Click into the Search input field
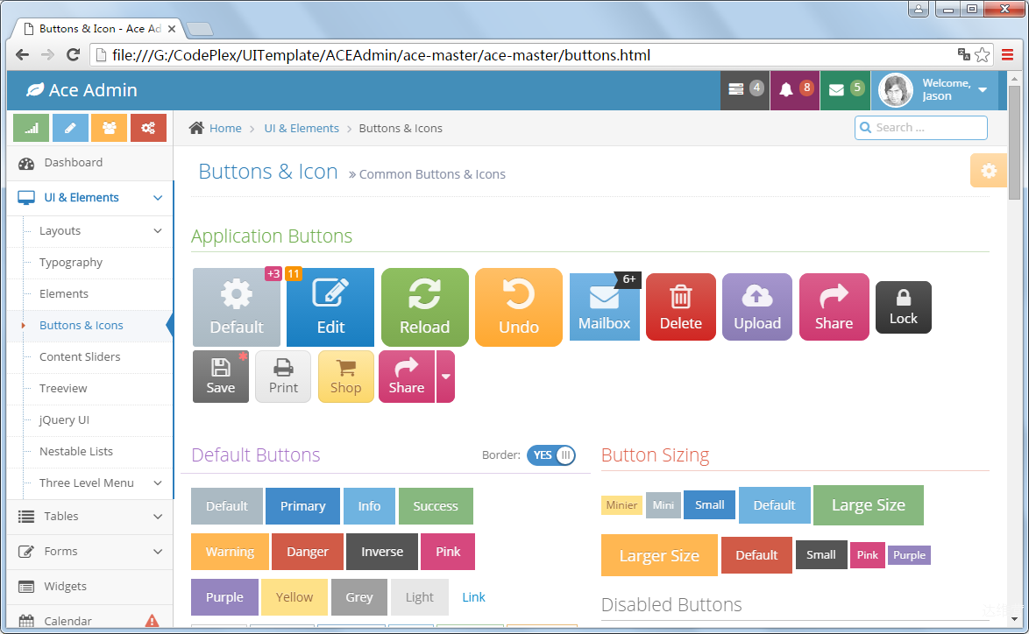 tap(921, 128)
